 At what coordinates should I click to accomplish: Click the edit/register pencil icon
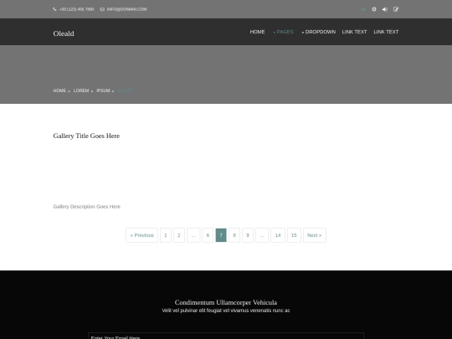click(396, 9)
